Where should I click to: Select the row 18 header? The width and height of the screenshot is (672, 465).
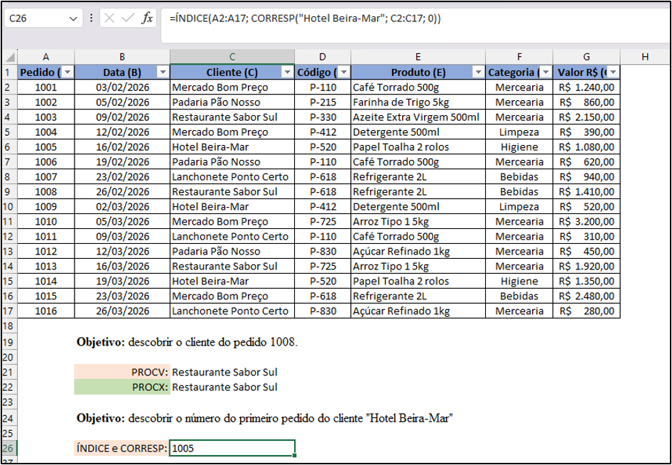[x=9, y=326]
